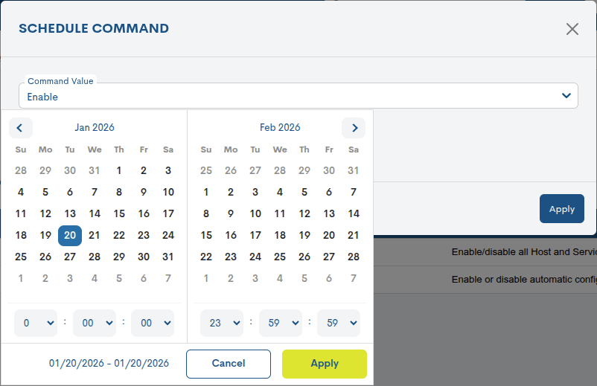Click the Jan 2026 month header
Image resolution: width=597 pixels, height=386 pixels.
pos(95,128)
